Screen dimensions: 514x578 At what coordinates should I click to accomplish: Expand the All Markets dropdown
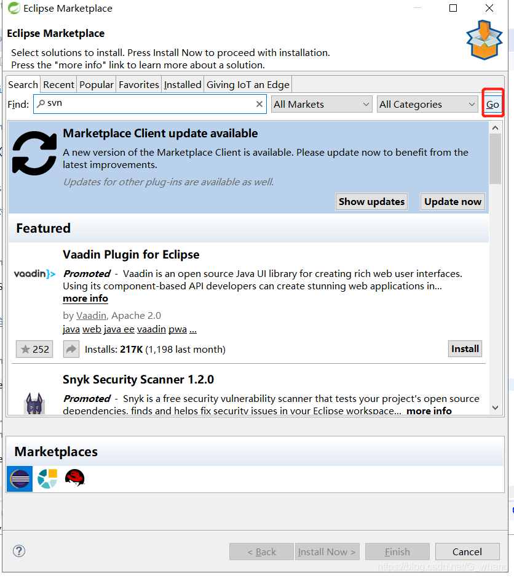pyautogui.click(x=322, y=104)
